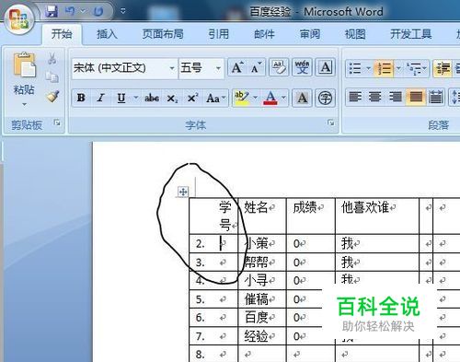Click the 姓名 header cell
This screenshot has width=460, height=362.
click(262, 216)
